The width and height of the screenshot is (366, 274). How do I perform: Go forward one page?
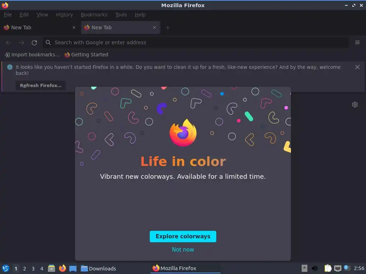pos(21,43)
